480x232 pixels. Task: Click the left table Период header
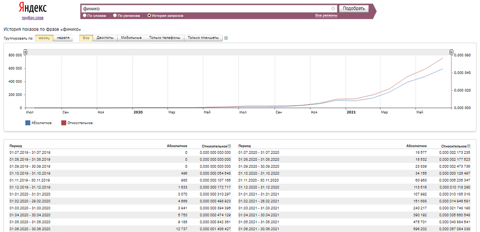click(x=16, y=146)
